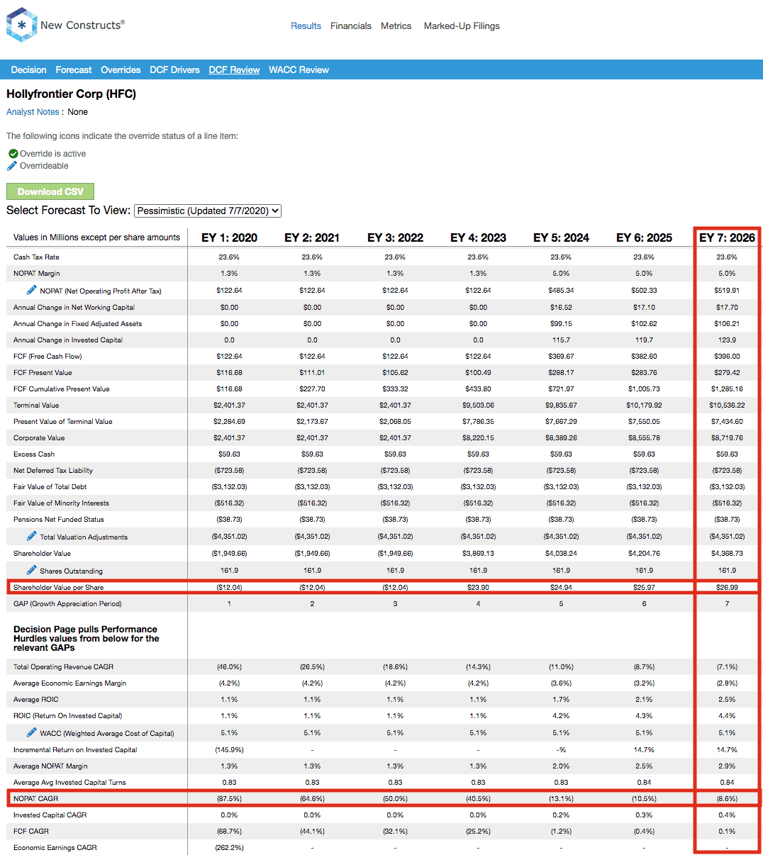The height and width of the screenshot is (855, 763).
Task: Click the (46.0%) revenue CAGR cell
Action: pos(229,667)
